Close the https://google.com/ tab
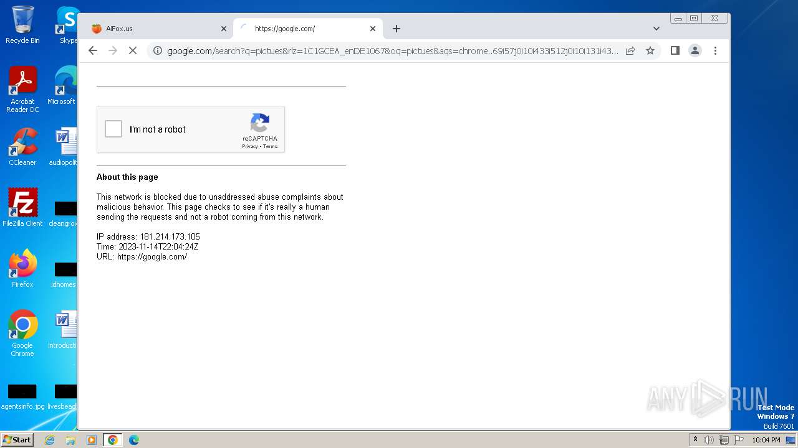 coord(373,29)
